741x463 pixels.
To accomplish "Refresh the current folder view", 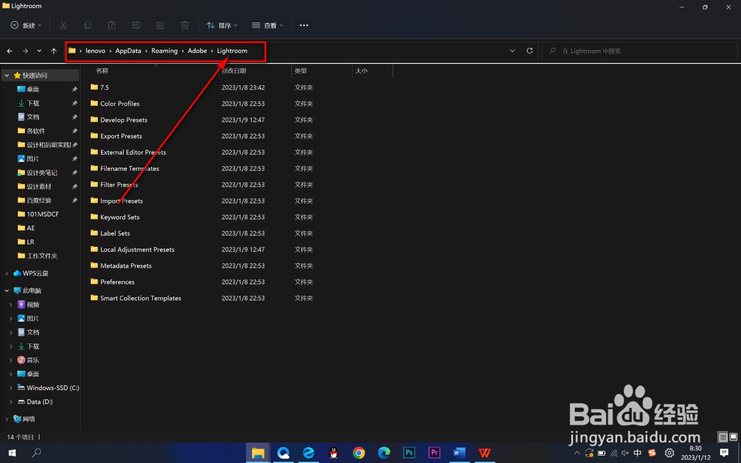I will pos(529,51).
